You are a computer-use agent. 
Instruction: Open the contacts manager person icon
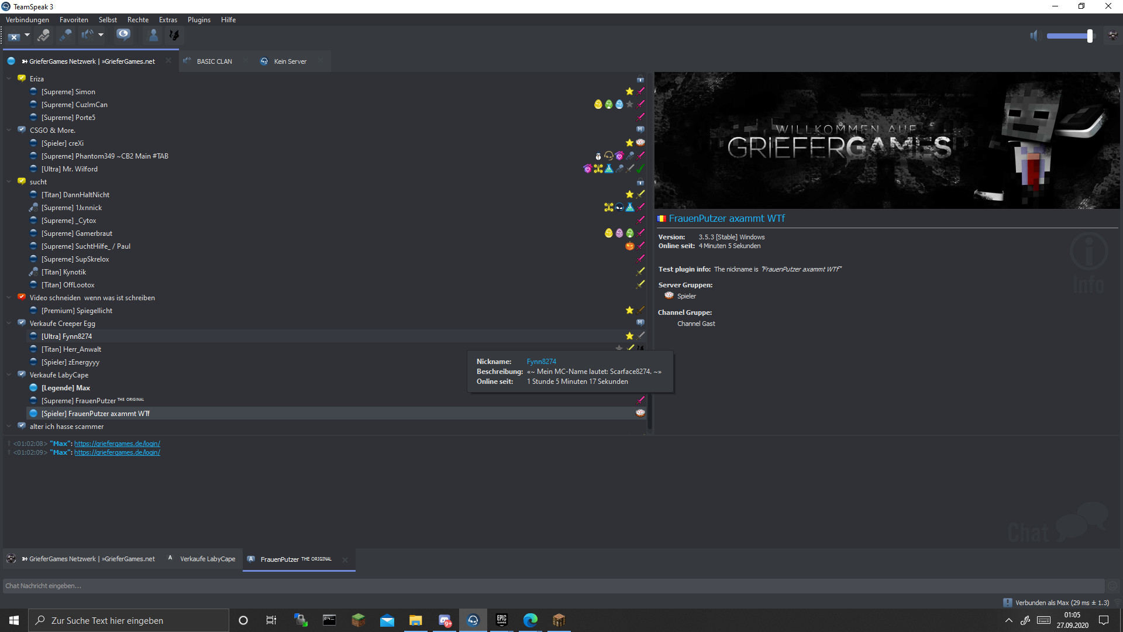tap(153, 35)
